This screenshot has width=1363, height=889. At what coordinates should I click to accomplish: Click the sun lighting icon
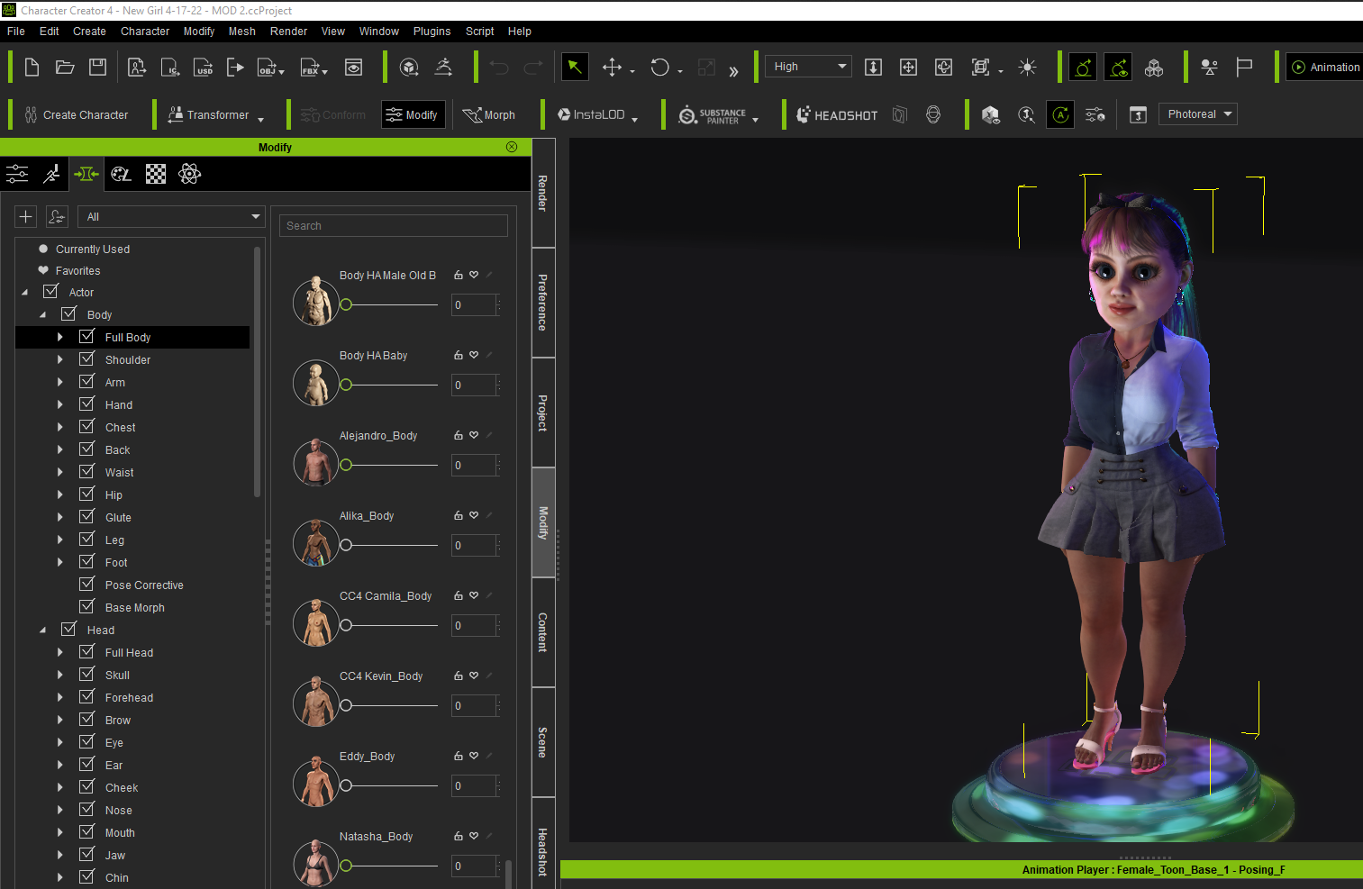[x=1027, y=68]
